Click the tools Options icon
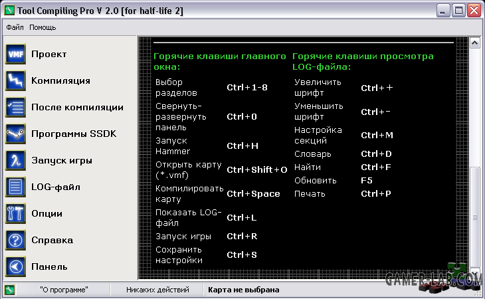Image resolution: width=485 pixels, height=299 pixels. 15,214
